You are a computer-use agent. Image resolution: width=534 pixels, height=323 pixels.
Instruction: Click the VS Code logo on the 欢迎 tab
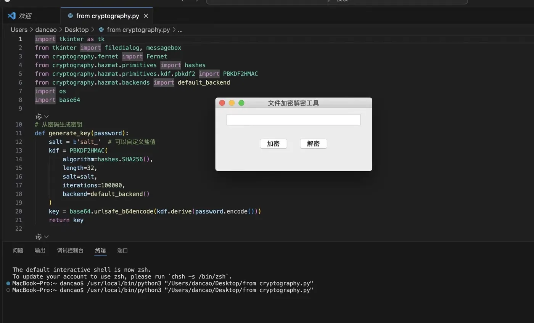11,16
